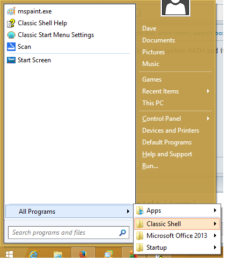Click the Run... command
This screenshot has width=227, height=261.
pyautogui.click(x=150, y=166)
